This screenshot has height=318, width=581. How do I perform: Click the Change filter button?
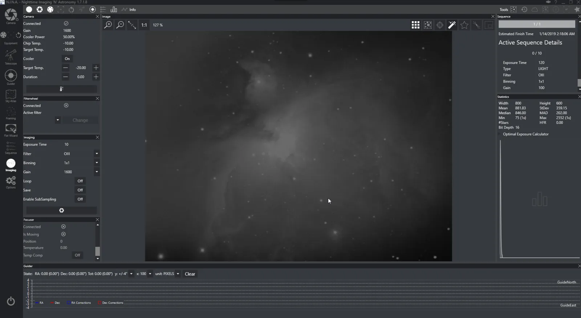(x=80, y=120)
